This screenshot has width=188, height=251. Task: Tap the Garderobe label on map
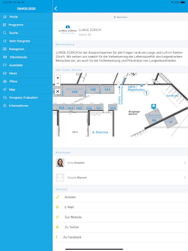172,96
